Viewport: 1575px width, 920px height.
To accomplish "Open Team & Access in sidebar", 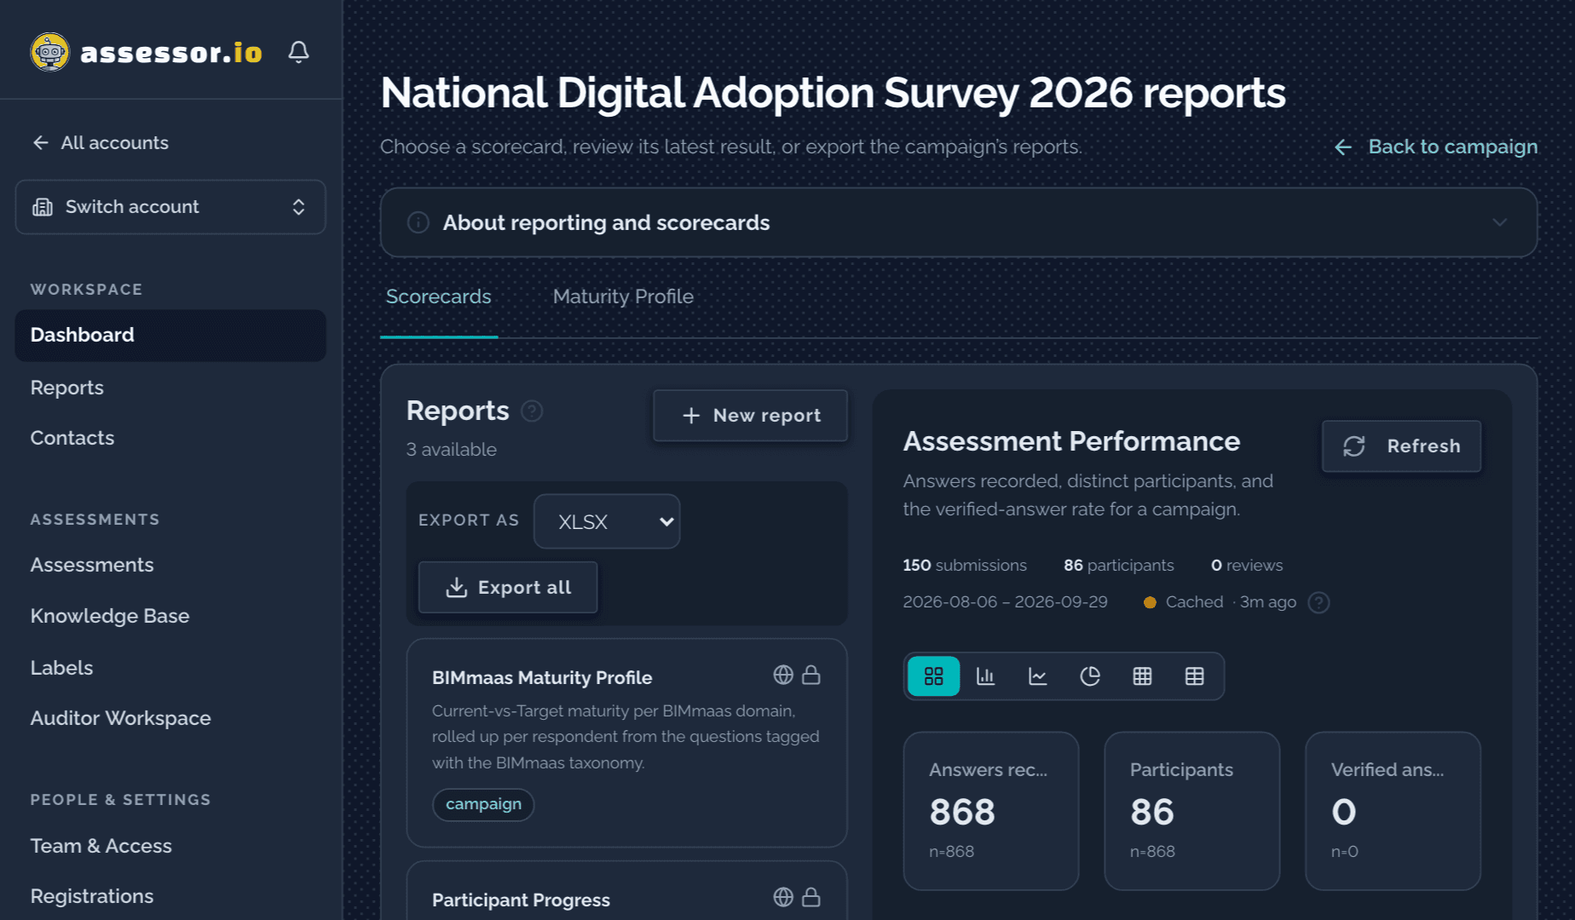I will [x=101, y=846].
